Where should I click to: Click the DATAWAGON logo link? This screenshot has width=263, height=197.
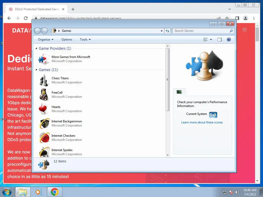click(x=22, y=30)
